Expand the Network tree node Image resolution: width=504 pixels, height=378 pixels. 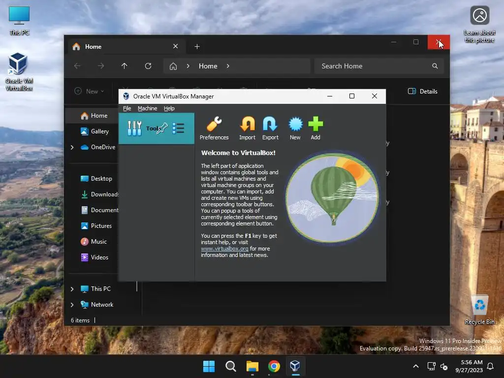click(x=72, y=305)
